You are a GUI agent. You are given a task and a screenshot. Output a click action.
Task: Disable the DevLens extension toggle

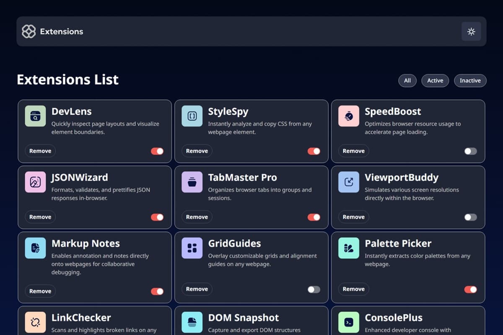tap(157, 151)
